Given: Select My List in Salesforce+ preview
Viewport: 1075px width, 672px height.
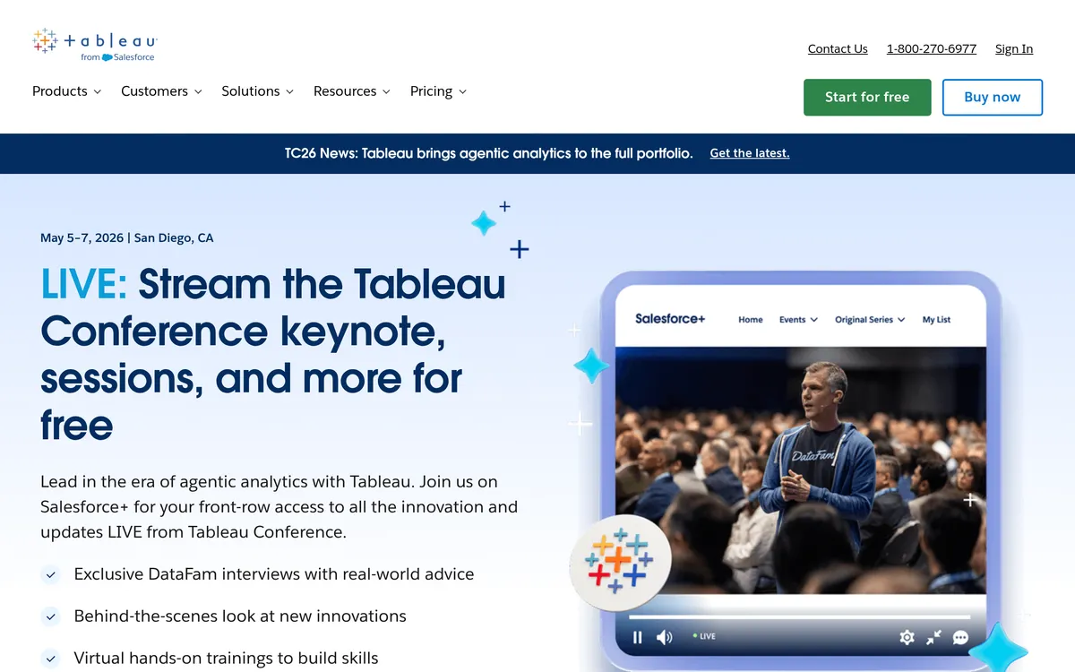Looking at the screenshot, I should pyautogui.click(x=936, y=320).
